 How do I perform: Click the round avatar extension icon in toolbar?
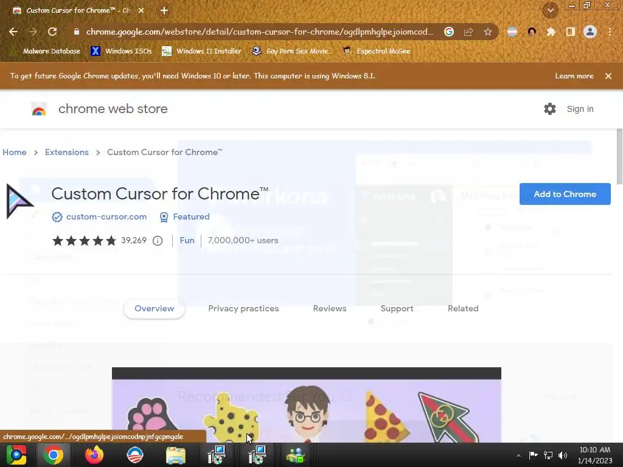coord(532,32)
